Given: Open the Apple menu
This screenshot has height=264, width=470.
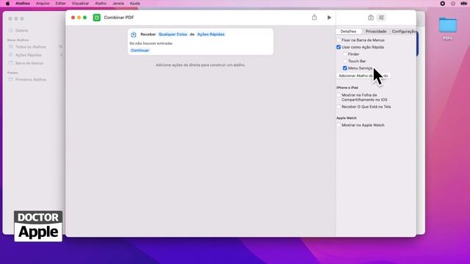Looking at the screenshot, I should 7,4.
